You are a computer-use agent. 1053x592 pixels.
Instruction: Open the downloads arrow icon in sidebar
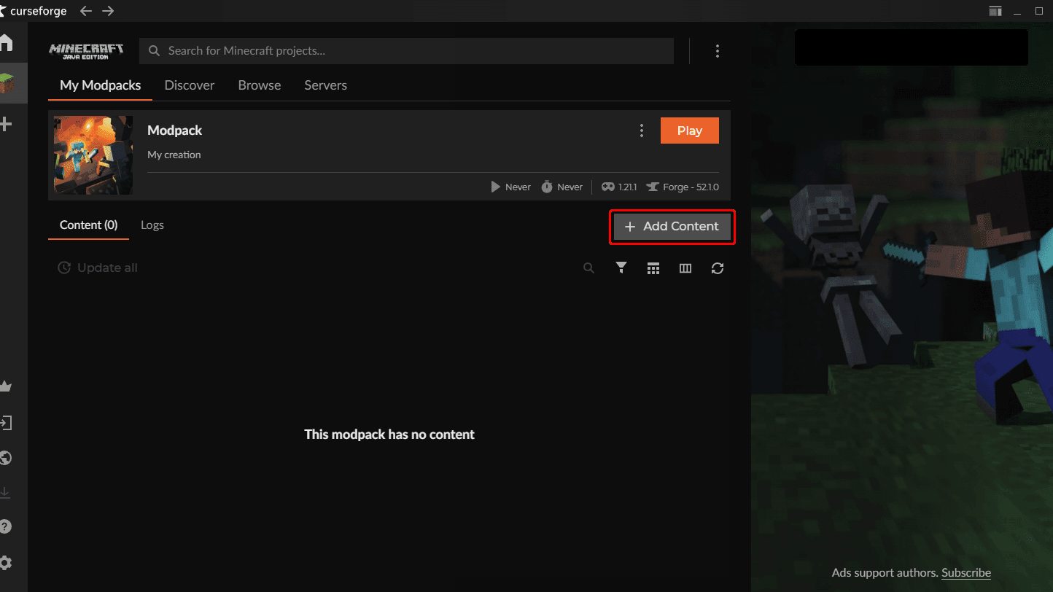tap(6, 493)
